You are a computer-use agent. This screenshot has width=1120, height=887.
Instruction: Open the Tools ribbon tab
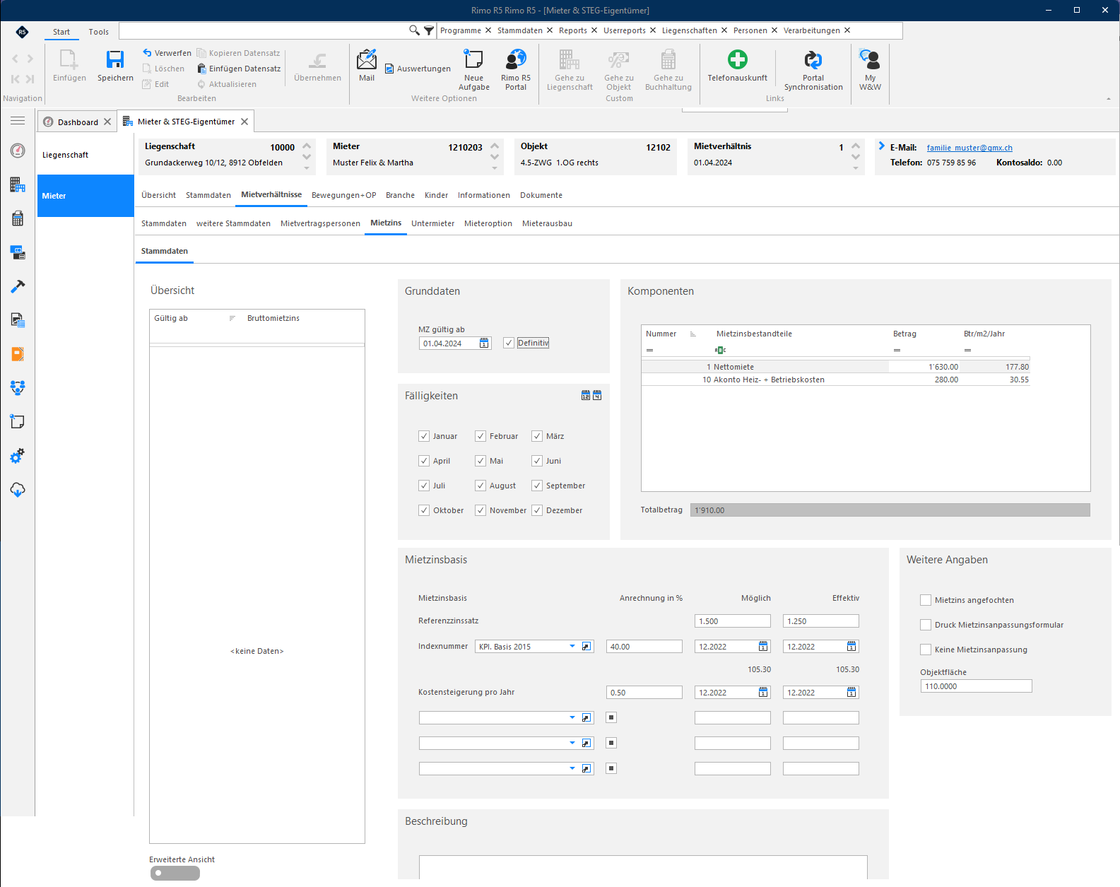[x=99, y=32]
